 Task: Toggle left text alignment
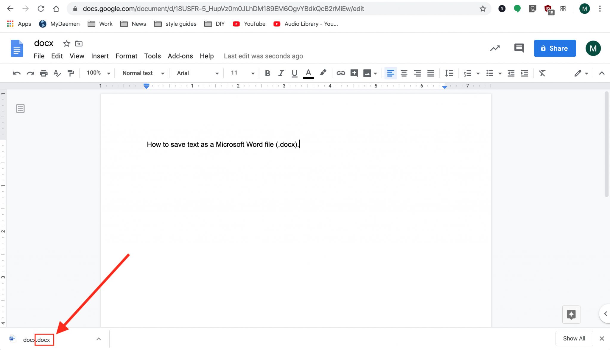tap(390, 73)
